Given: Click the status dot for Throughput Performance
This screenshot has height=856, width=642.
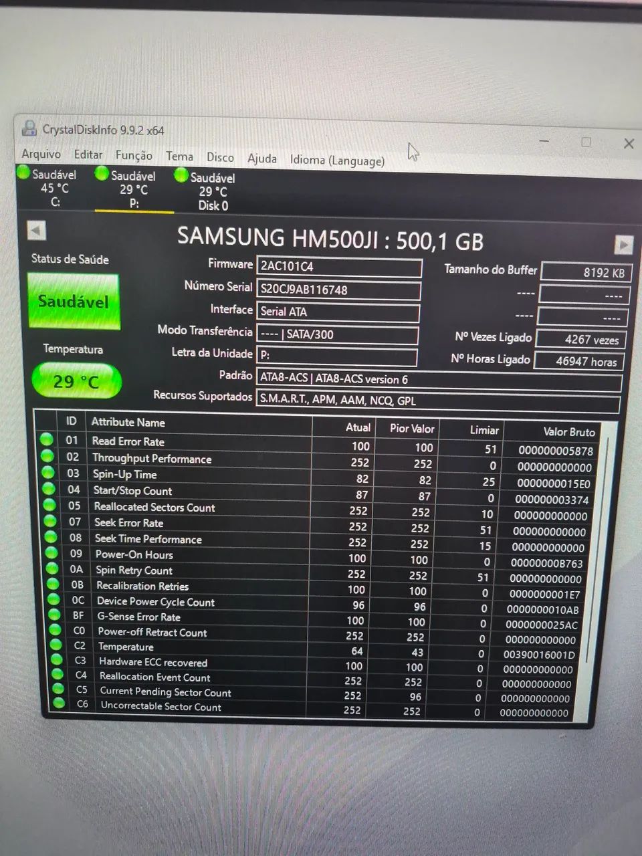Looking at the screenshot, I should (47, 455).
